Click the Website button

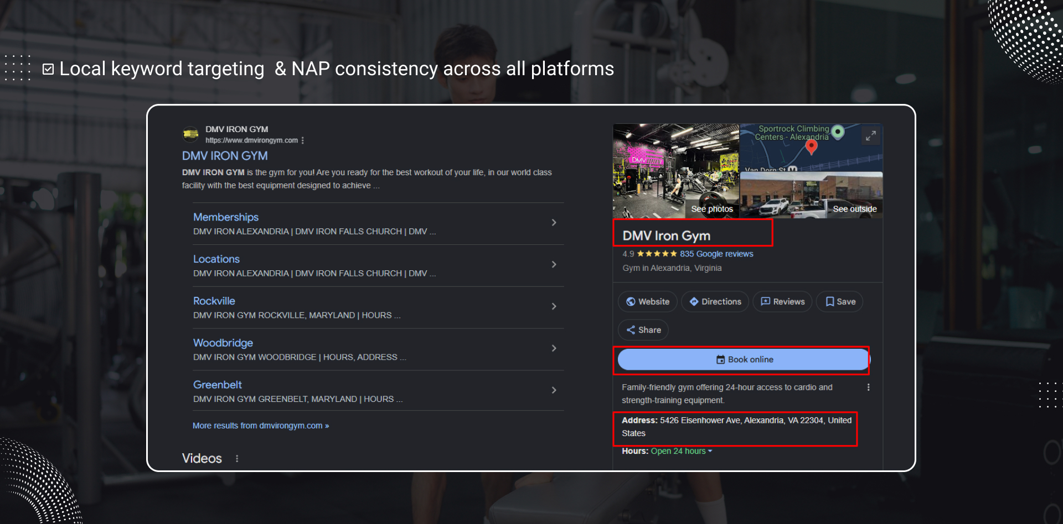pyautogui.click(x=647, y=302)
